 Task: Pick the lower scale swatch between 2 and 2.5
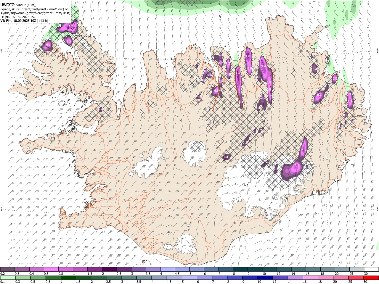coord(99,277)
